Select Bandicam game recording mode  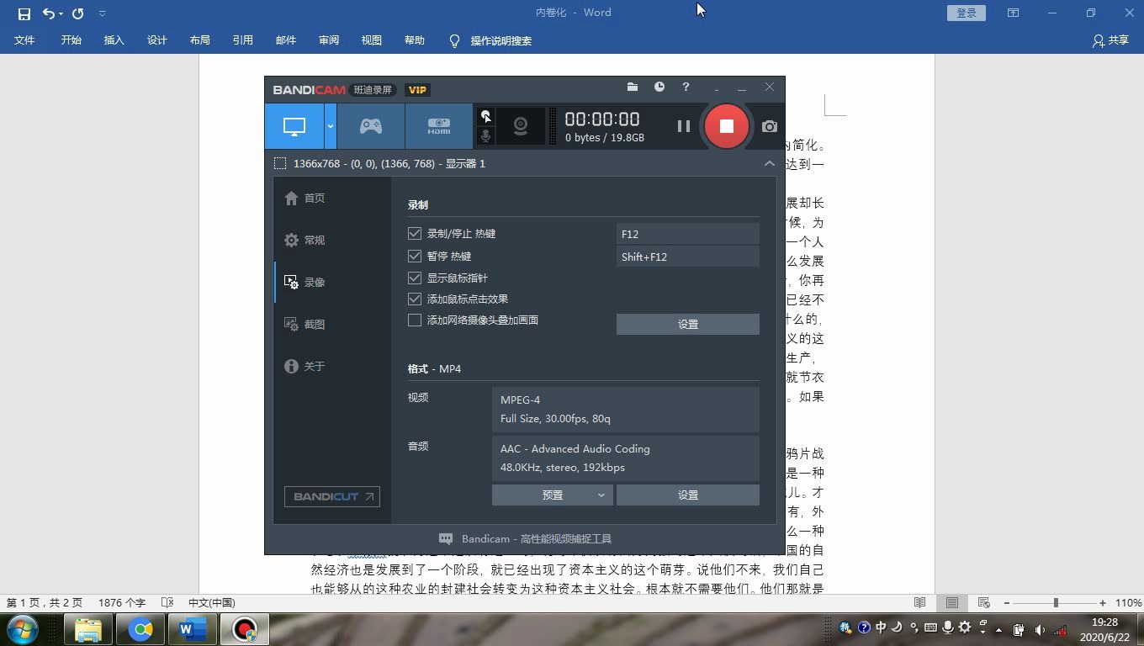point(371,126)
